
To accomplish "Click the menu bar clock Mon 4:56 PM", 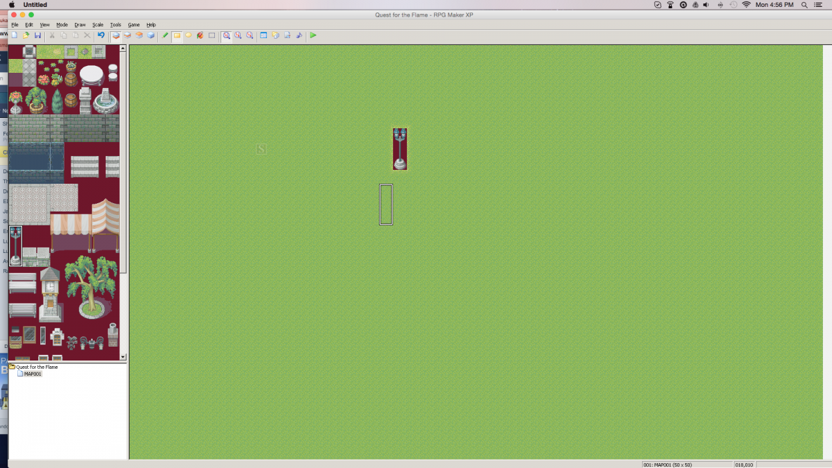I will pos(774,5).
